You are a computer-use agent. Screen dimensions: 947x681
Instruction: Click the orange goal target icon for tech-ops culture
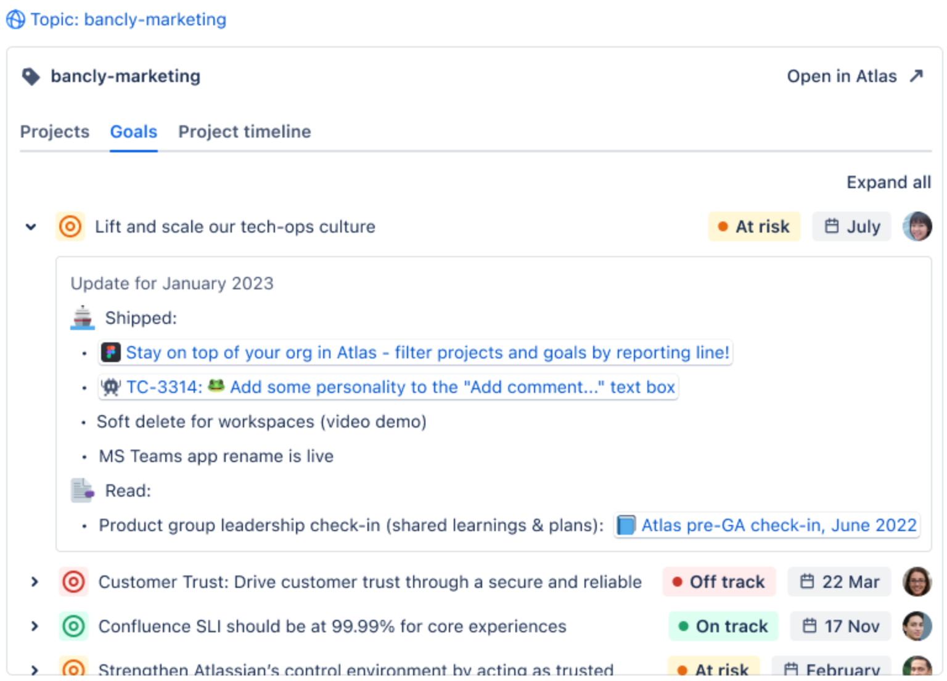click(70, 226)
